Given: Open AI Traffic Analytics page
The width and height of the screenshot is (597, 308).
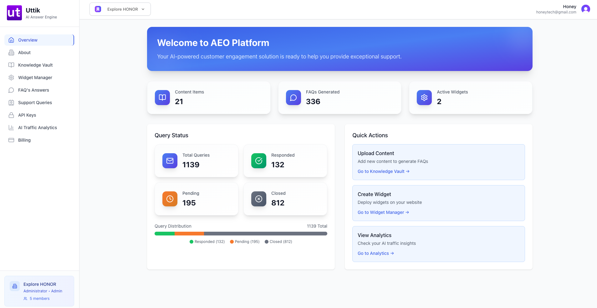Looking at the screenshot, I should (x=39, y=128).
